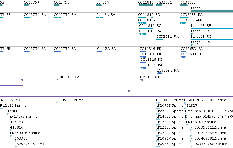Select the LP12833.5prime EST label
Viewport: 233px width, 148px height.
coord(170,122)
